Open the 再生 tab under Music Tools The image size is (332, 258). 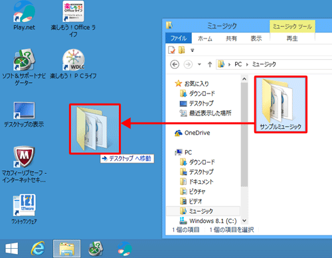coord(292,38)
